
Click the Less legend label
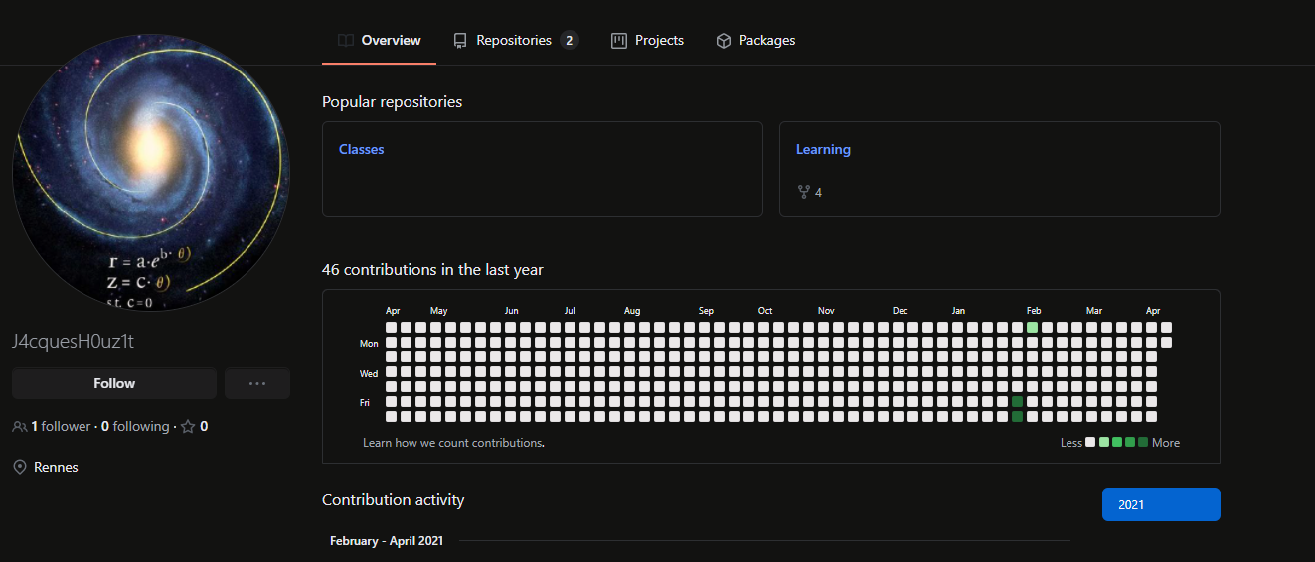pos(1070,443)
